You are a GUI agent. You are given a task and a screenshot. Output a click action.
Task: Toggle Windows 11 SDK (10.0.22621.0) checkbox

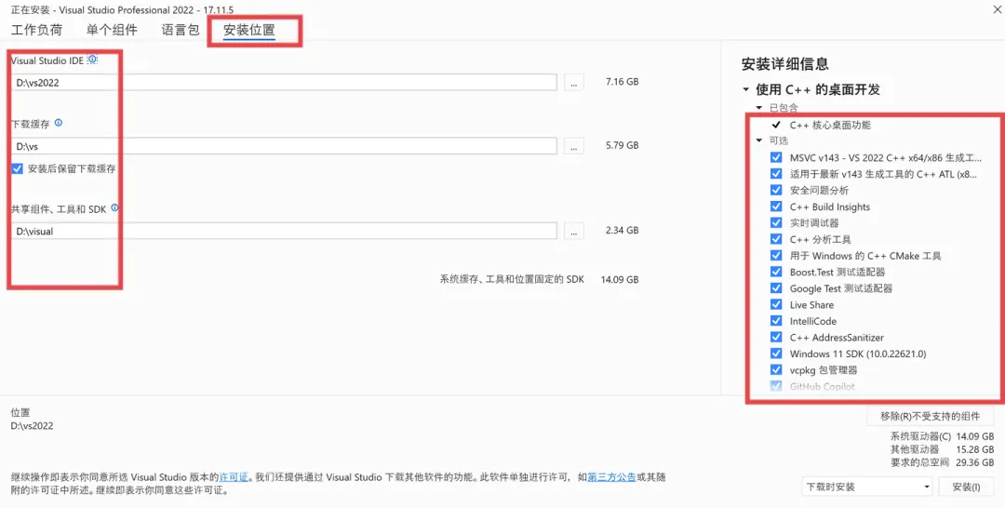coord(776,354)
